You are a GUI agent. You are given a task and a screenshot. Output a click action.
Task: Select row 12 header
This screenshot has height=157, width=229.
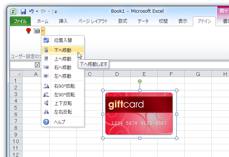point(16,154)
